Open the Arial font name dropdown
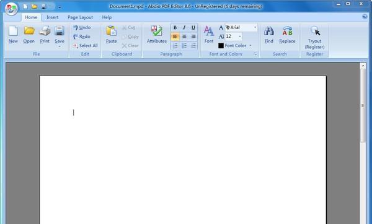 pos(255,27)
